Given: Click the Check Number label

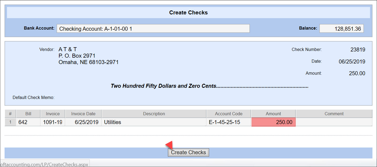Looking at the screenshot, I should tap(307, 49).
